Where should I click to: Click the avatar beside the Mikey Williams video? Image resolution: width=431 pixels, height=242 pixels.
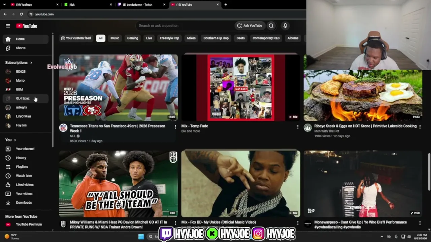click(63, 224)
